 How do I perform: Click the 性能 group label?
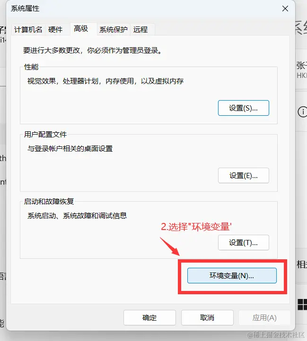pyautogui.click(x=31, y=67)
